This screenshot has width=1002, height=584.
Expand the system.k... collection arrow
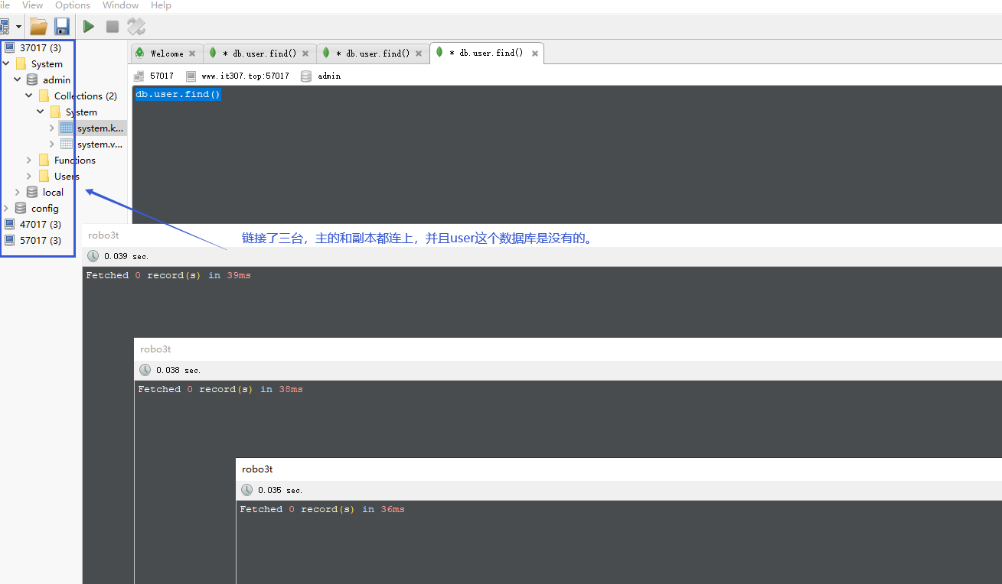[x=52, y=128]
